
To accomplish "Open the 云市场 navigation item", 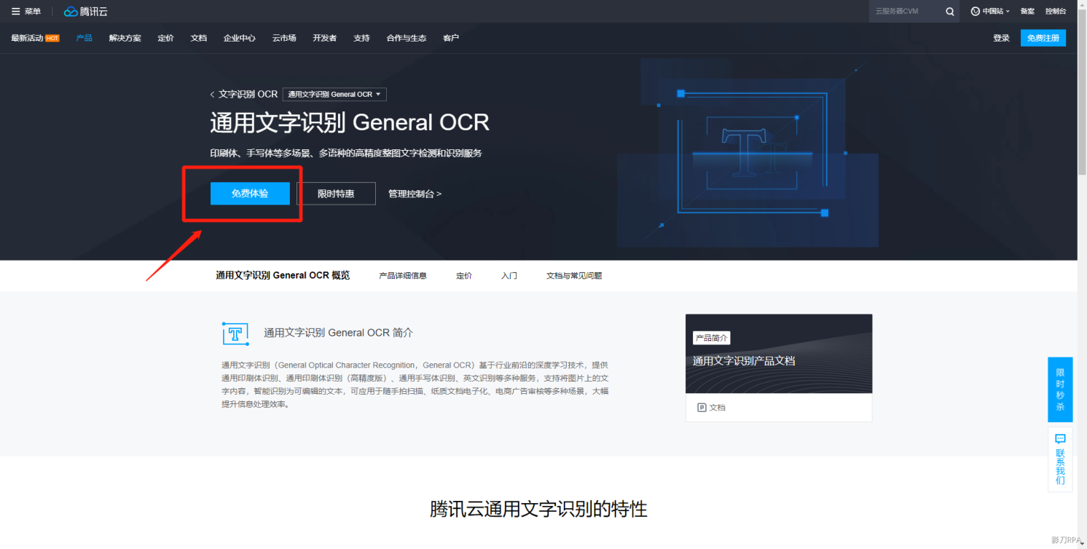I will tap(284, 38).
